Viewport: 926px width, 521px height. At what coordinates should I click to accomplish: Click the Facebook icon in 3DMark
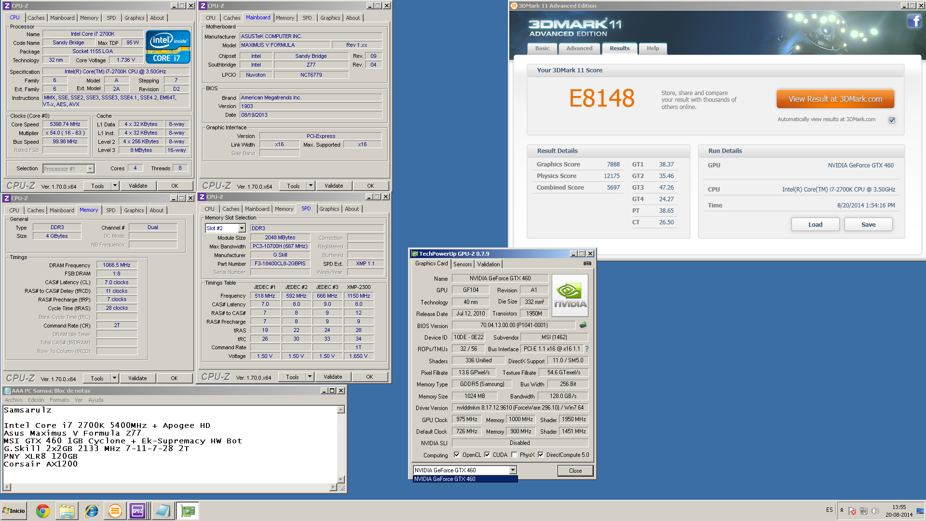914,21
